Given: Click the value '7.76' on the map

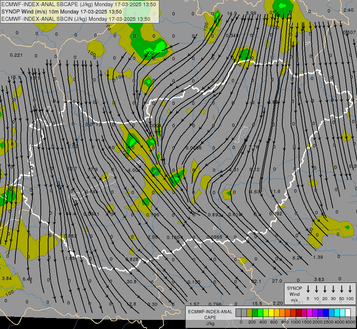Looking at the screenshot, I should tap(254, 147).
